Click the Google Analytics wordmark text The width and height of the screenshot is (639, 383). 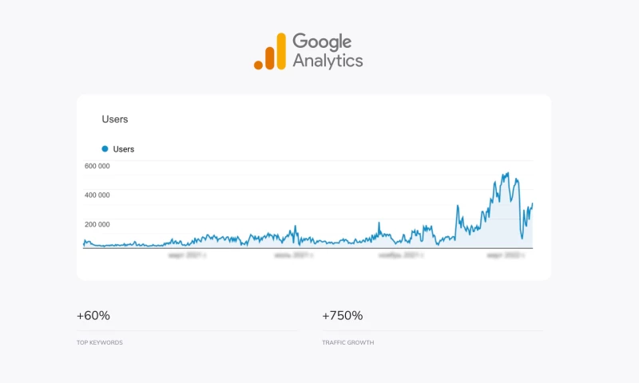coord(327,51)
